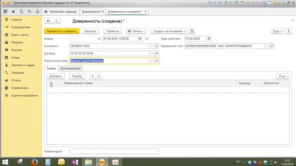Close the Доверенность (создание) tab
296x166 pixels.
click(146, 12)
